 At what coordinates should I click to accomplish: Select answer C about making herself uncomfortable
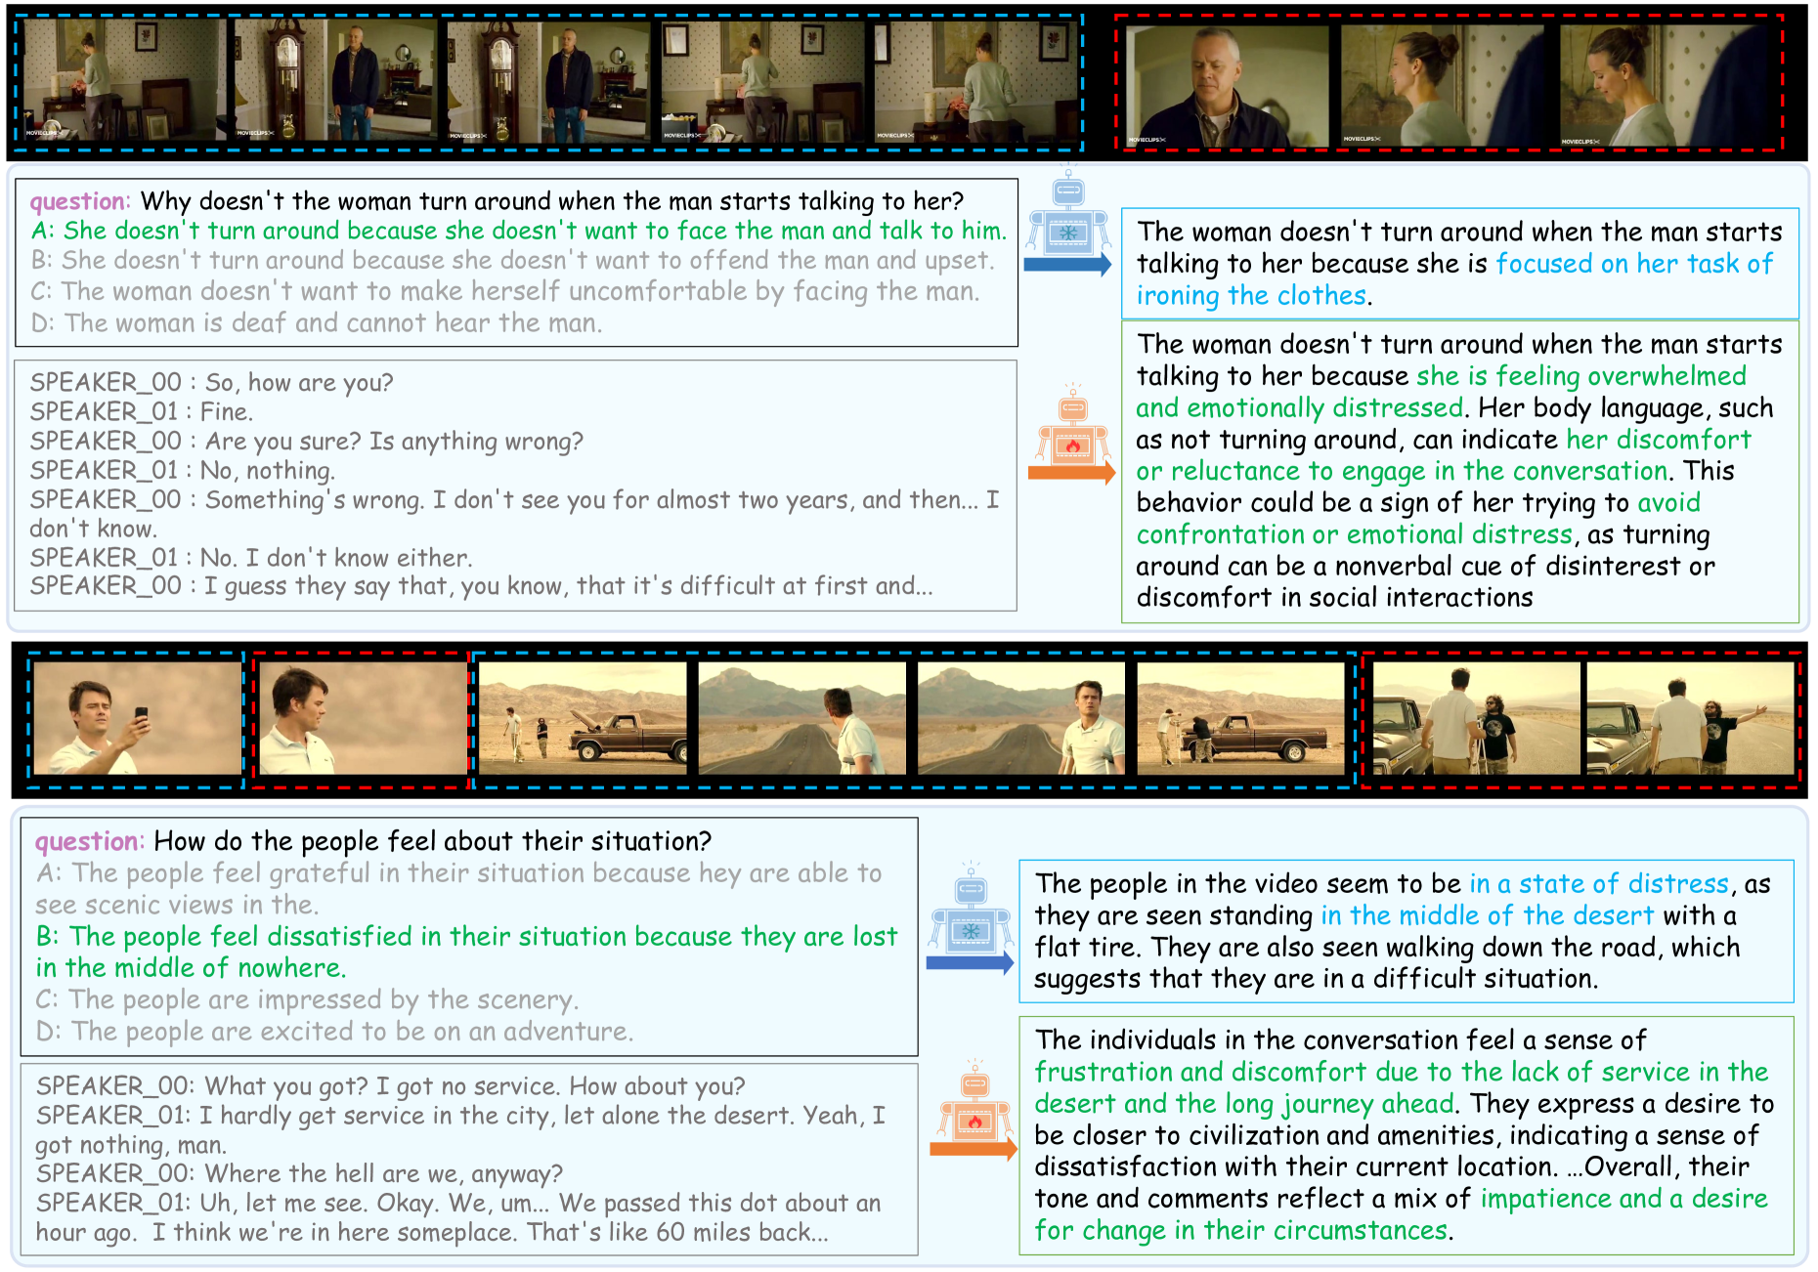pos(504,291)
